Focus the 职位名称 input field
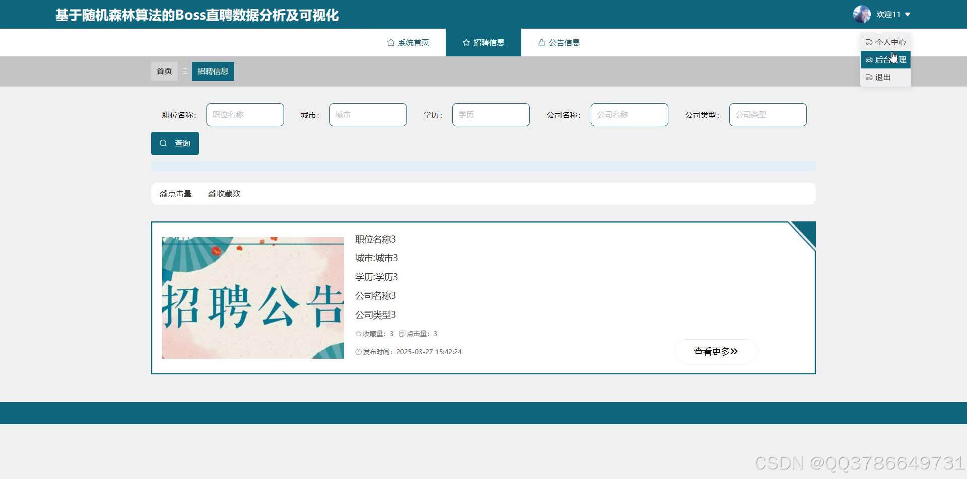Screen dimensions: 967x479 click(x=245, y=115)
